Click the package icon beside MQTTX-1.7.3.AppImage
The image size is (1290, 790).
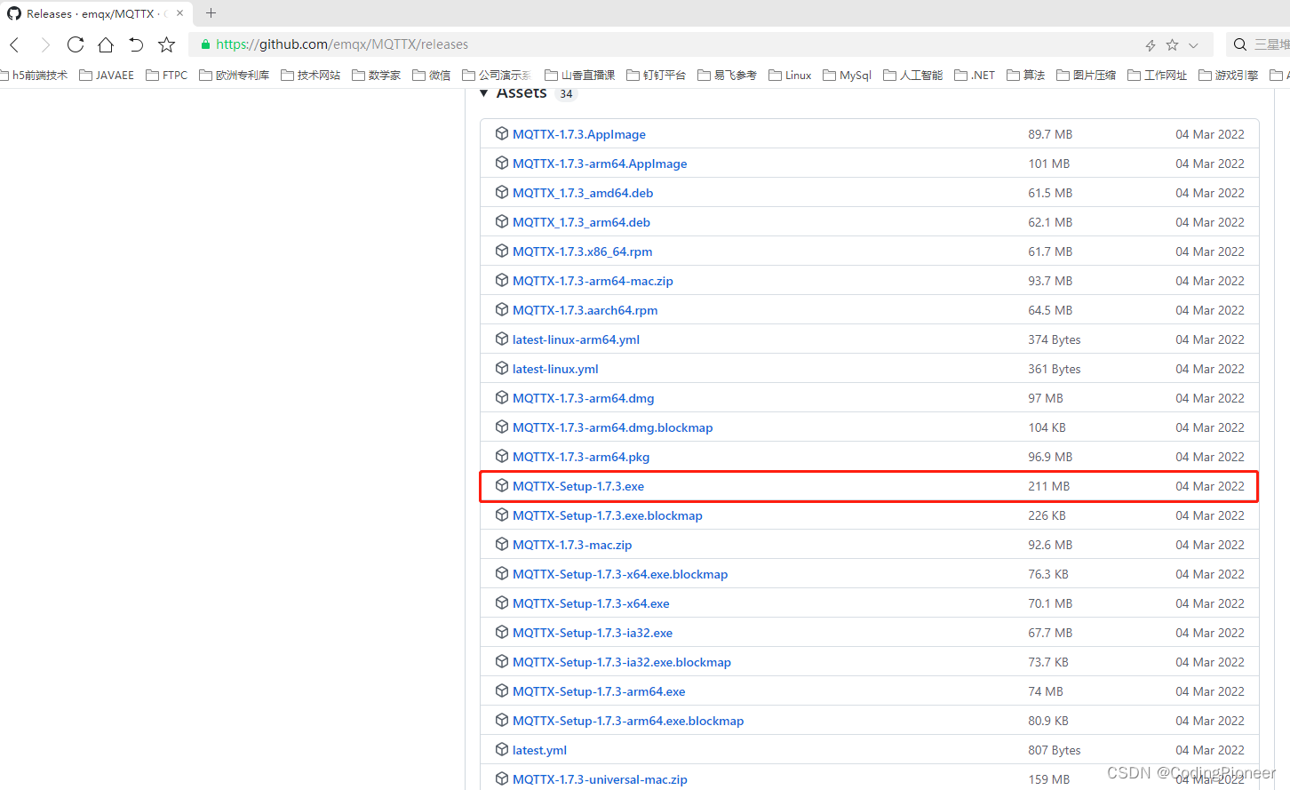click(x=502, y=133)
